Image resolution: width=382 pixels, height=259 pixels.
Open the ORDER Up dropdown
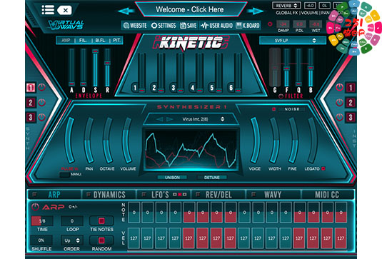[x=72, y=240]
